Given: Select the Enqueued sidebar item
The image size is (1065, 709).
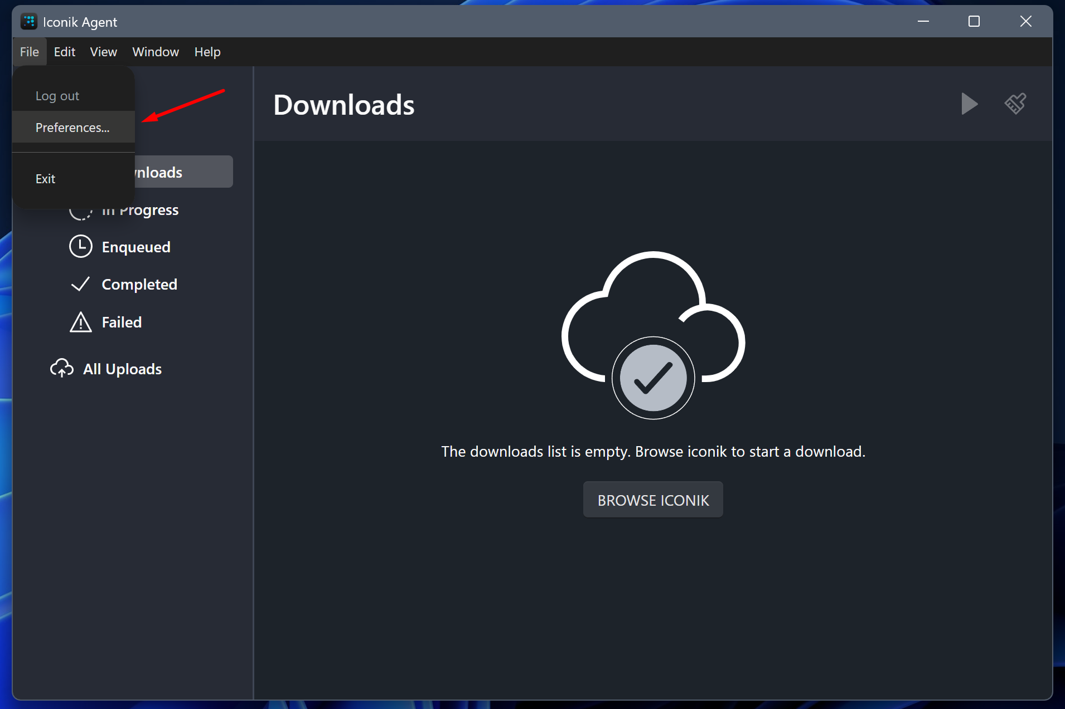Looking at the screenshot, I should click(136, 247).
